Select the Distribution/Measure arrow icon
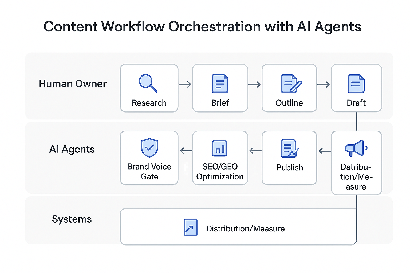Viewport: 410px width, 273px height. pyautogui.click(x=190, y=228)
